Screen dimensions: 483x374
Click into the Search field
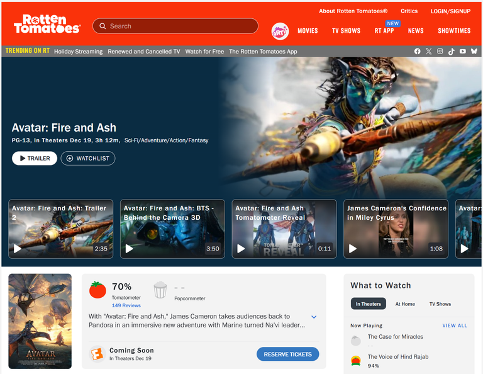pos(179,26)
